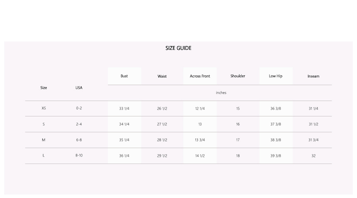The image size is (357, 198).
Task: Select the 39 3/8 low hip cell
Action: click(276, 156)
